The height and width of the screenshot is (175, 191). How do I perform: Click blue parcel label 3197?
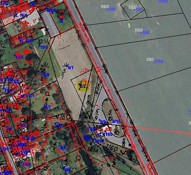[x=138, y=9]
